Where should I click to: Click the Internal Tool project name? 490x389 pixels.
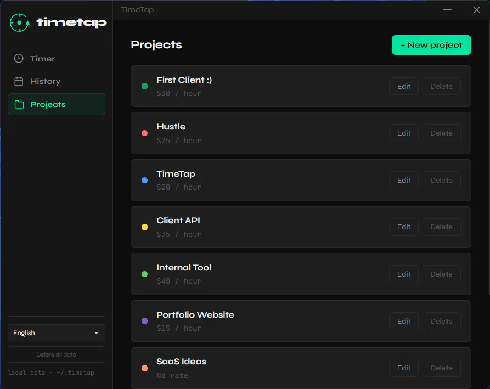[x=184, y=268]
